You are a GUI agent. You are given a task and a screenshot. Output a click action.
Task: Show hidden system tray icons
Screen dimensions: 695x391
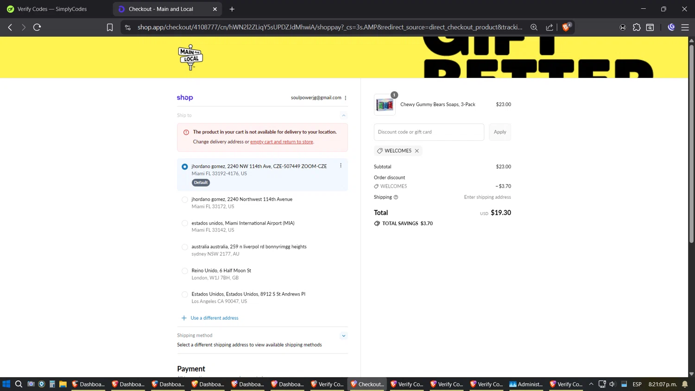(591, 384)
